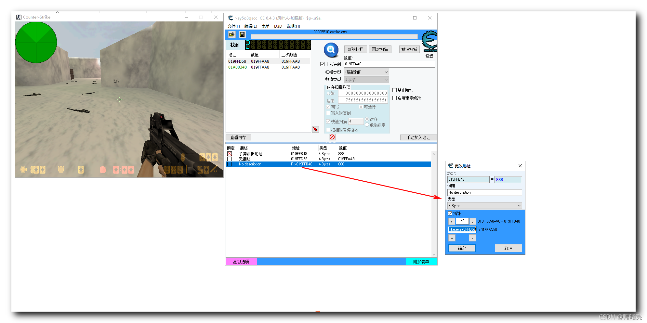Image resolution: width=647 pixels, height=323 pixels.
Task: Click the 手动加入地址 button
Action: coord(418,137)
